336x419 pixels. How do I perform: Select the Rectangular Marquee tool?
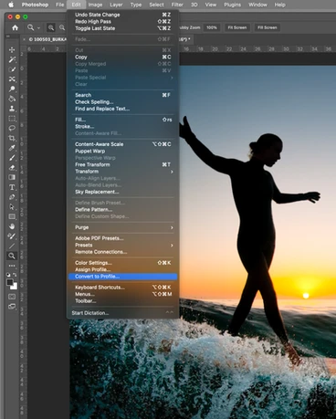pyautogui.click(x=12, y=119)
